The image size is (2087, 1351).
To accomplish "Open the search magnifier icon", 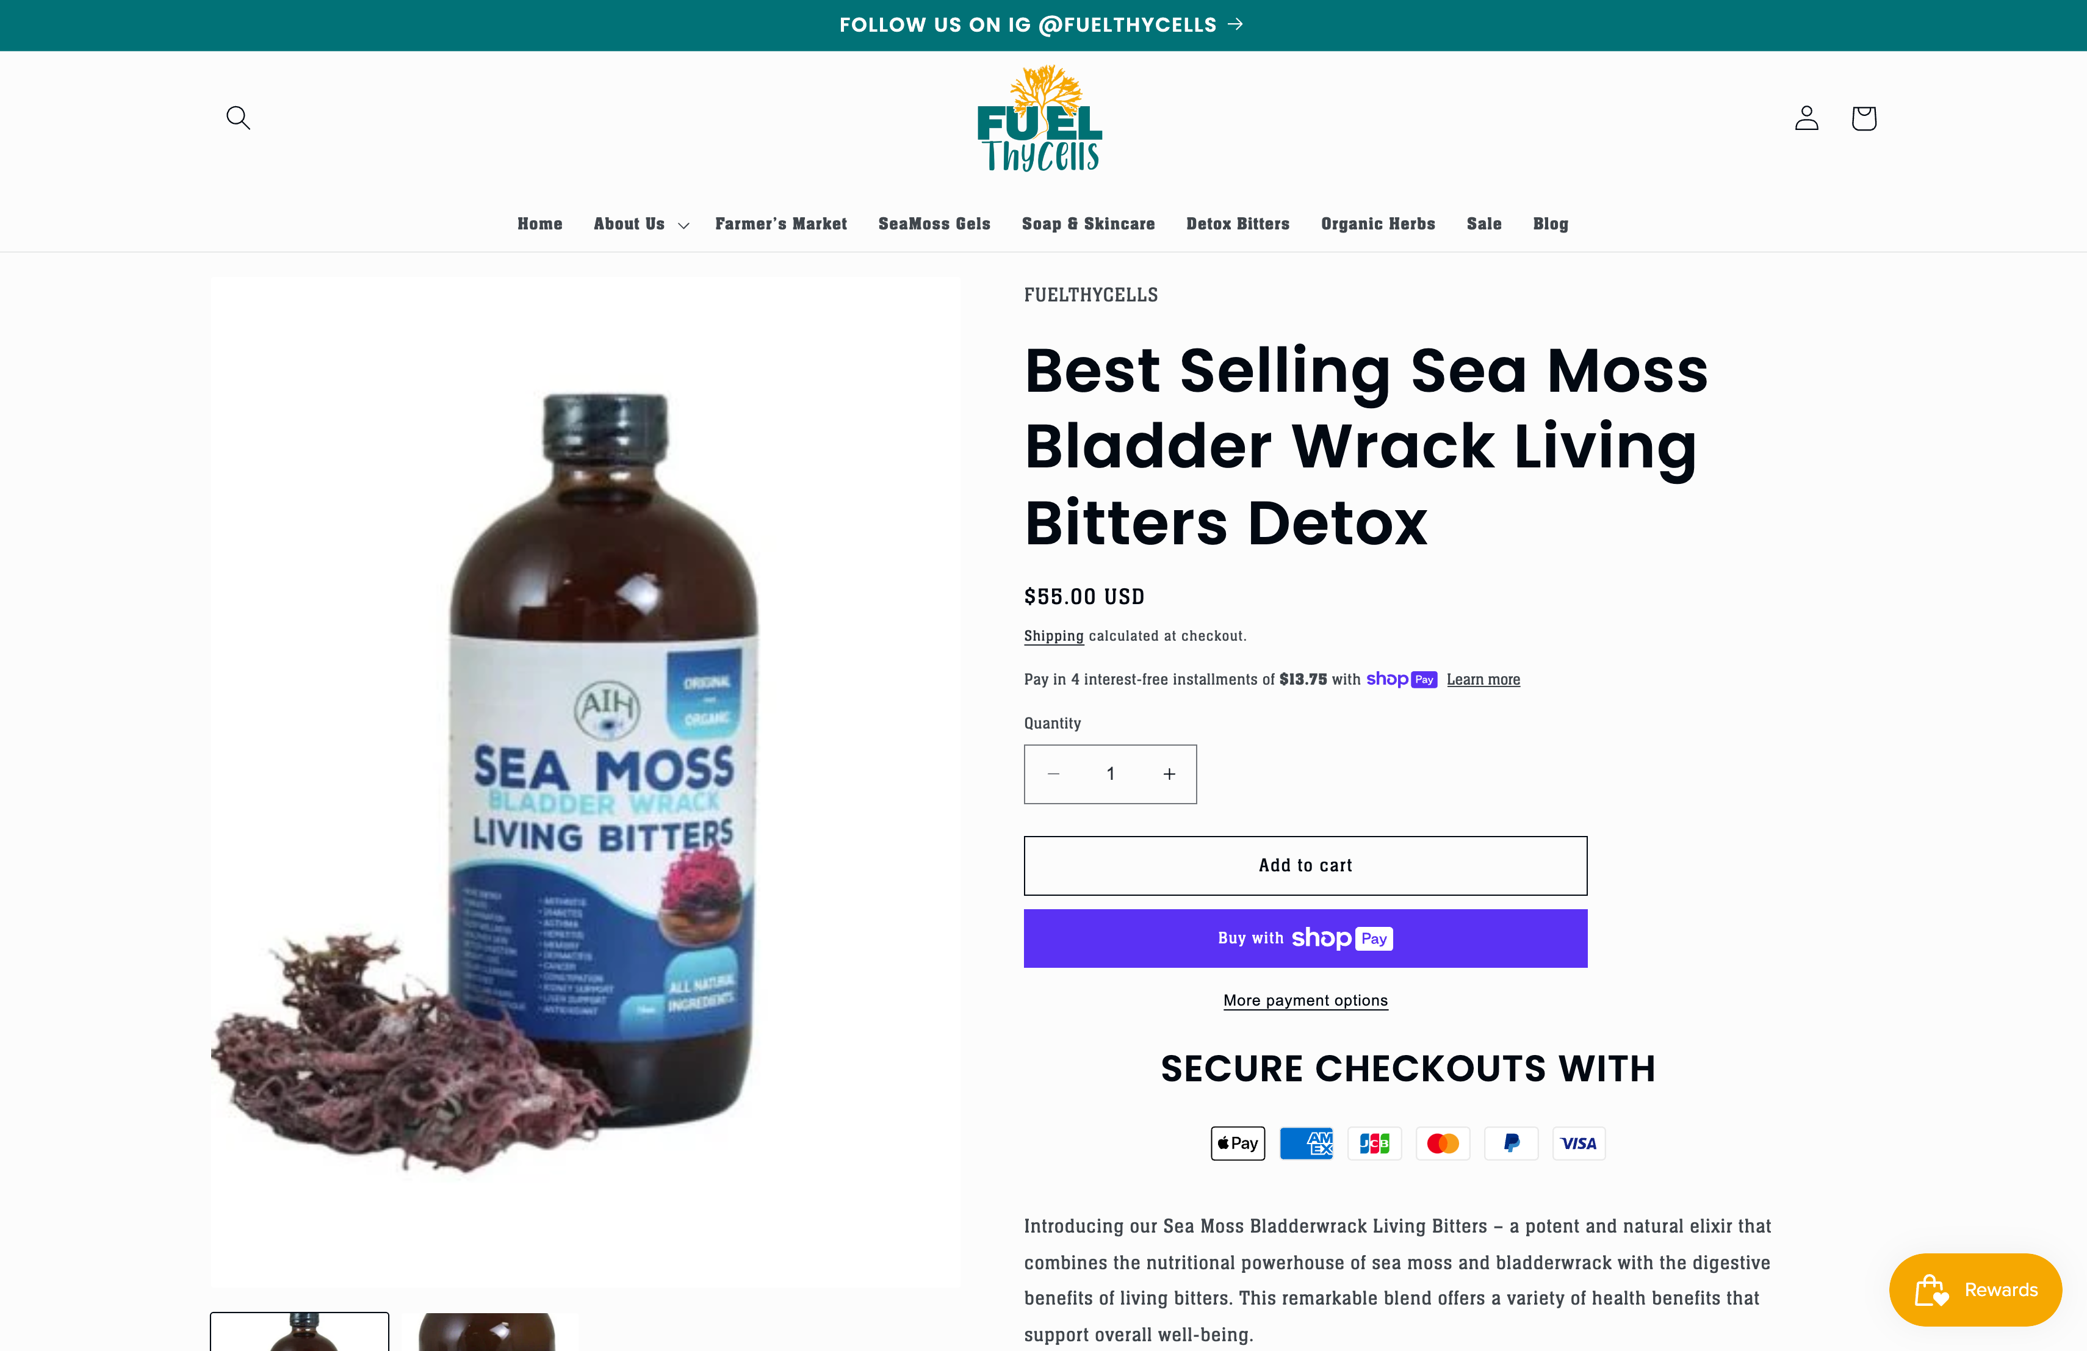I will pyautogui.click(x=237, y=118).
